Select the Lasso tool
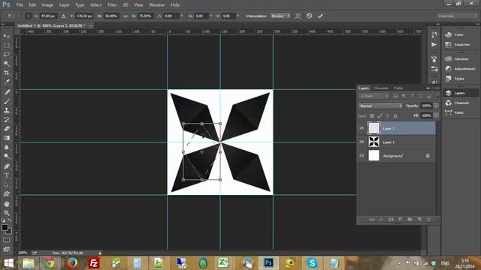 click(7, 55)
